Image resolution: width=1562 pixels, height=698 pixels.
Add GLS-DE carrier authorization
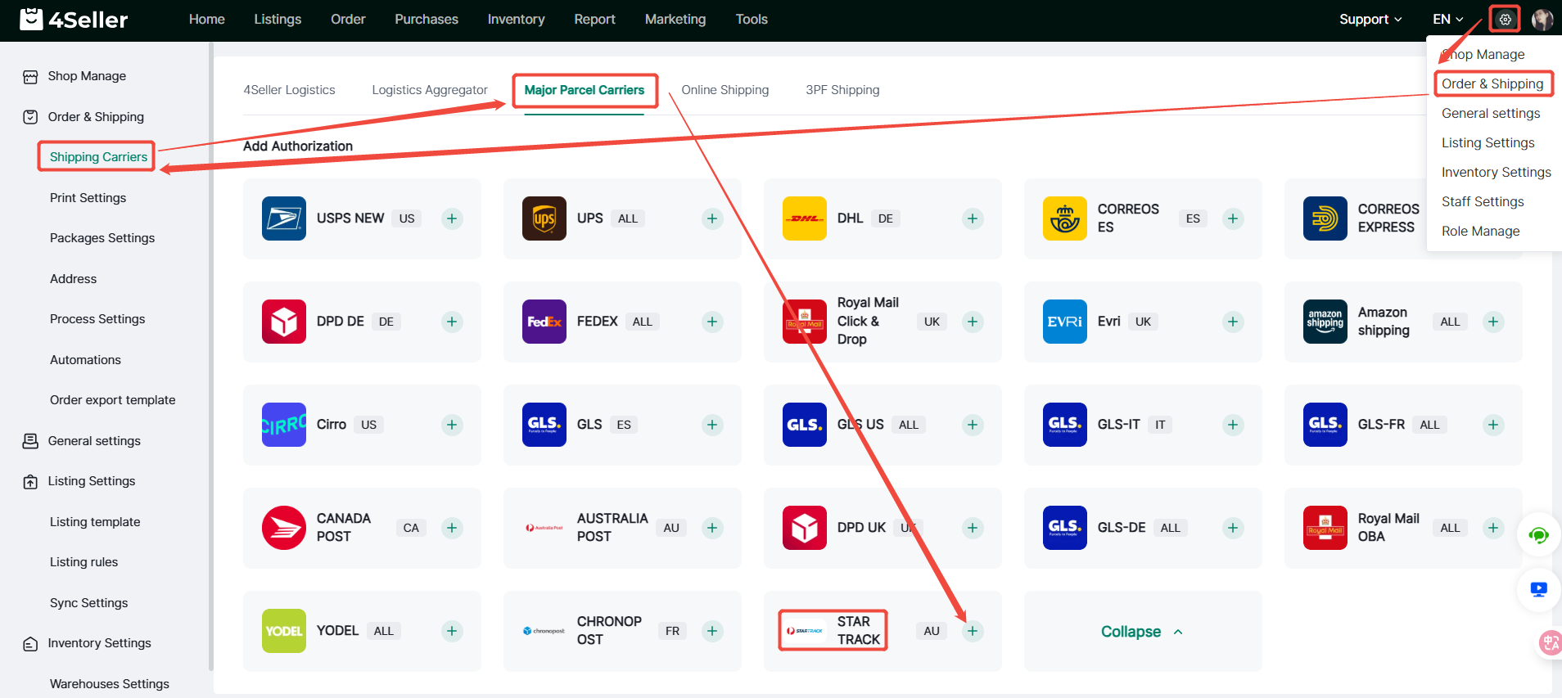(1233, 528)
